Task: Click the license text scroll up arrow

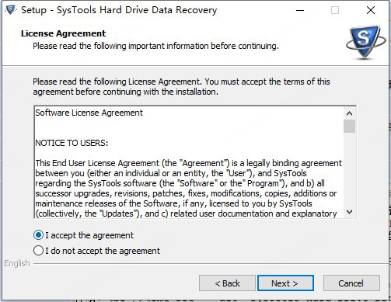Action: pos(349,113)
